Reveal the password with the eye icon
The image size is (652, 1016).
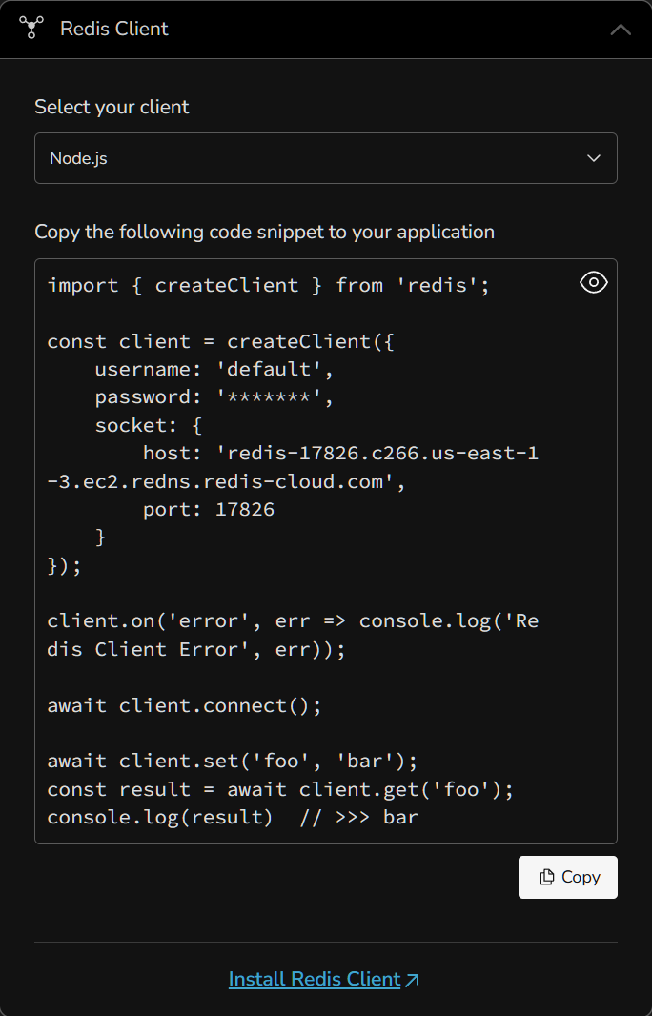coord(593,282)
